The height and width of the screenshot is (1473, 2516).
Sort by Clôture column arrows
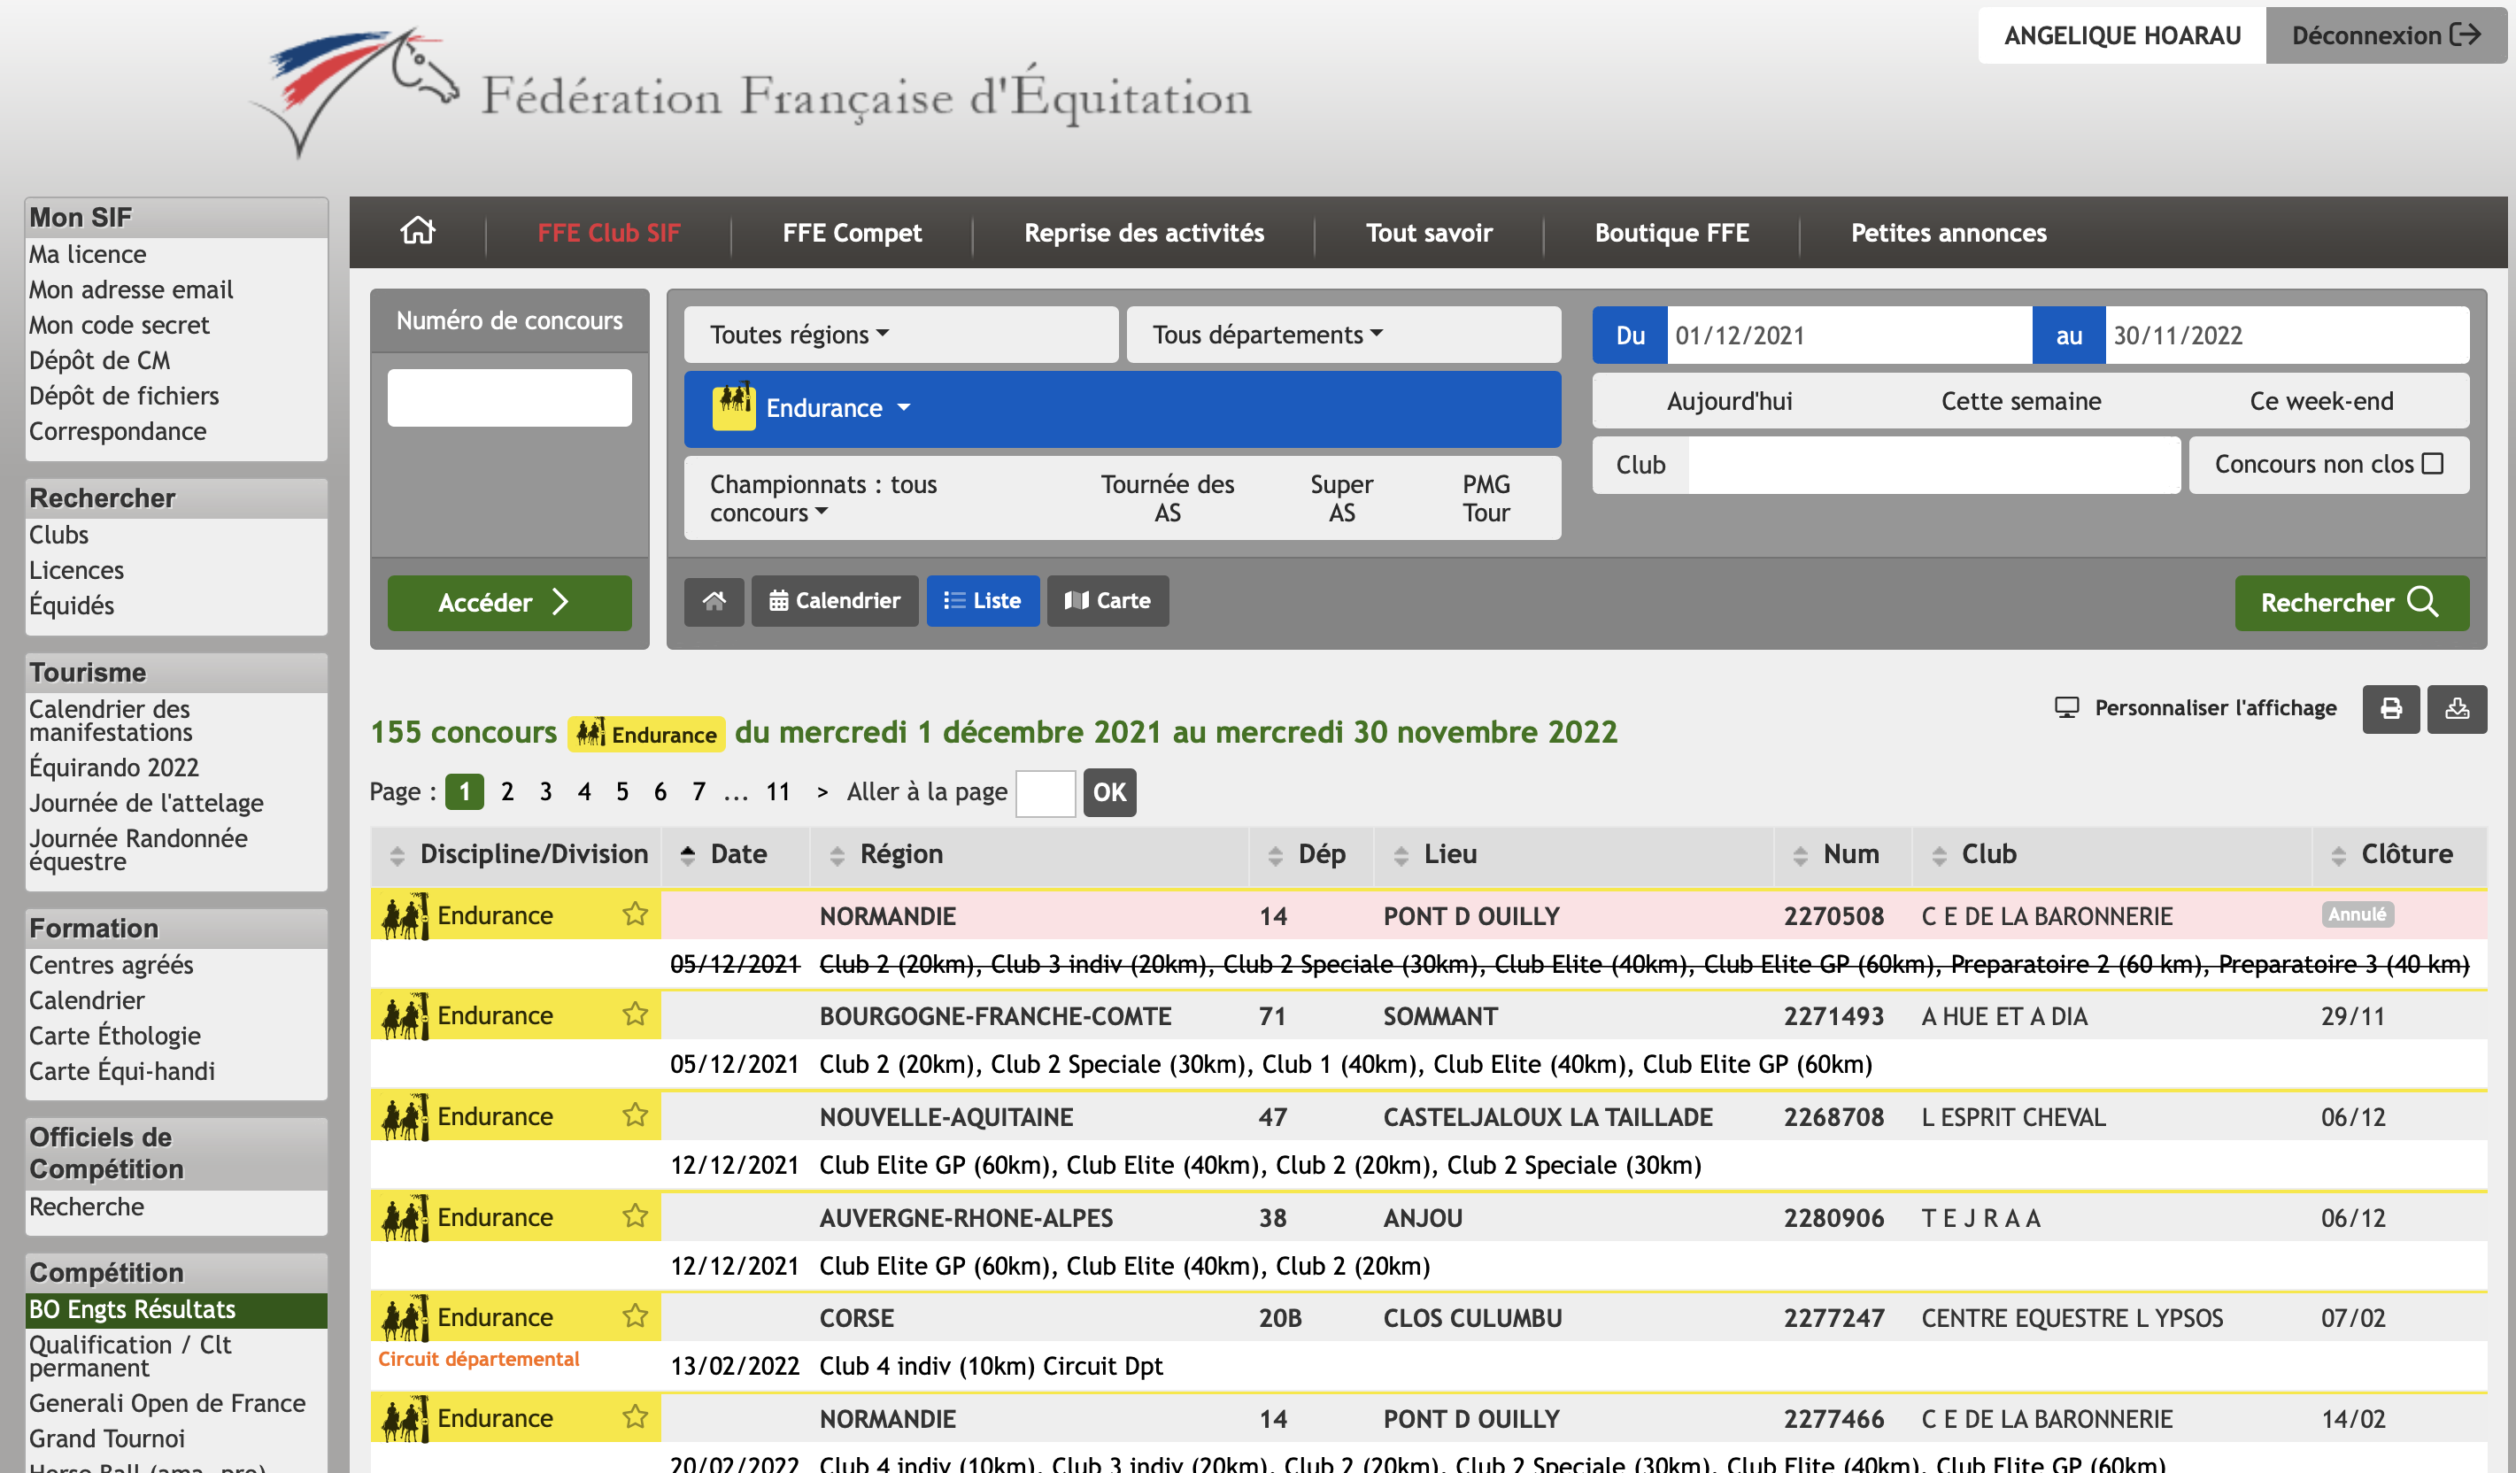point(2338,855)
